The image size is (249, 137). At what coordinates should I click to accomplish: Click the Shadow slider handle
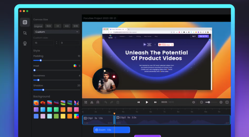[x=43, y=90]
